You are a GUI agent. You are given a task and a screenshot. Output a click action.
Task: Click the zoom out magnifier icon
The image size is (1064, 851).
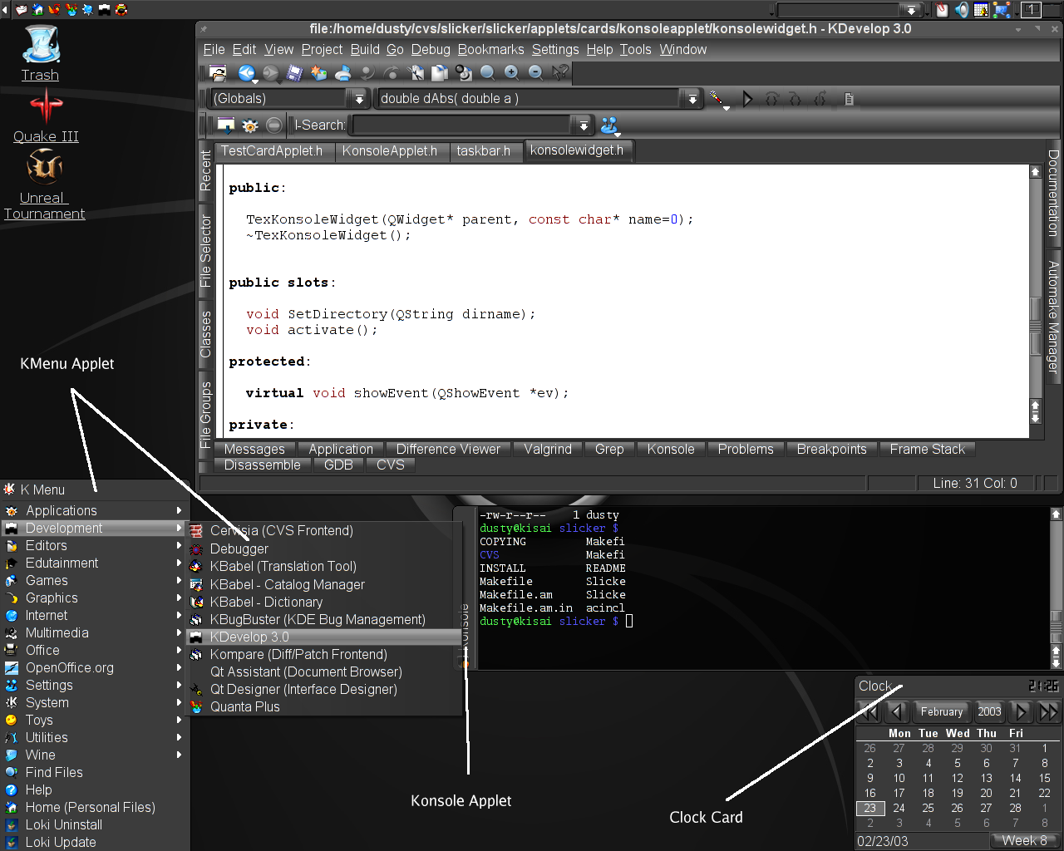[536, 73]
